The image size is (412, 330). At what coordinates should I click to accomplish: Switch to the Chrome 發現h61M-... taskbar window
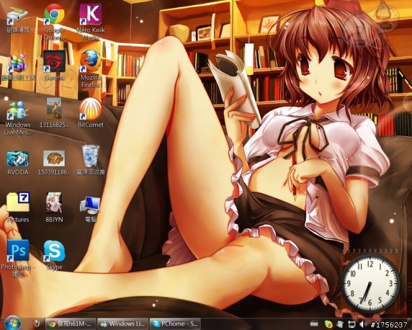71,324
